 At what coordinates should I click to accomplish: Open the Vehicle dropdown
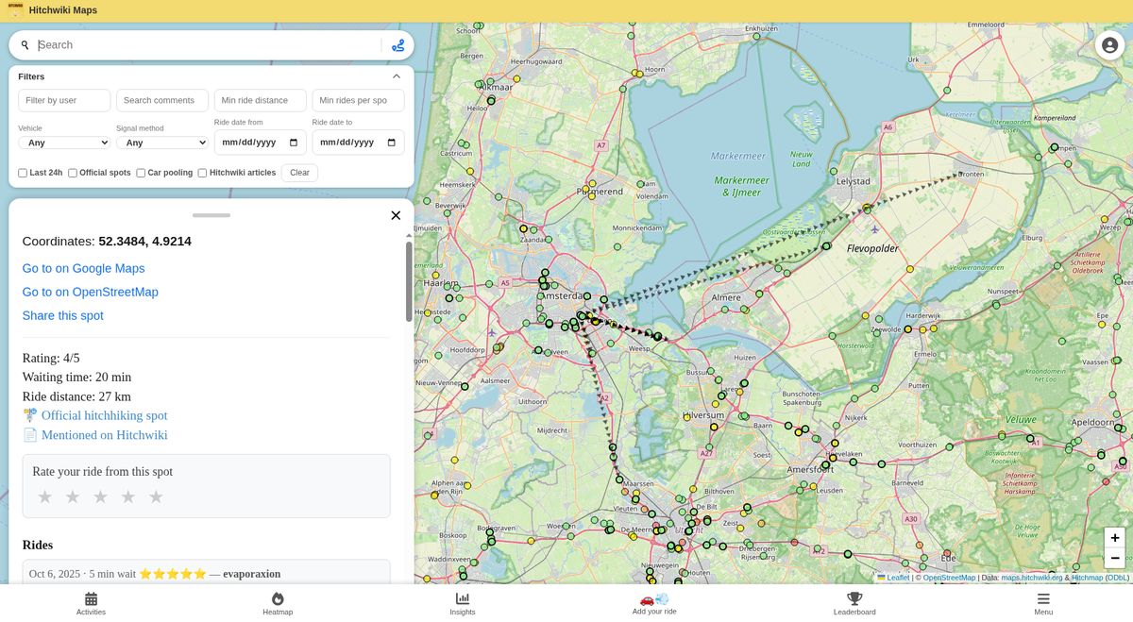(64, 143)
